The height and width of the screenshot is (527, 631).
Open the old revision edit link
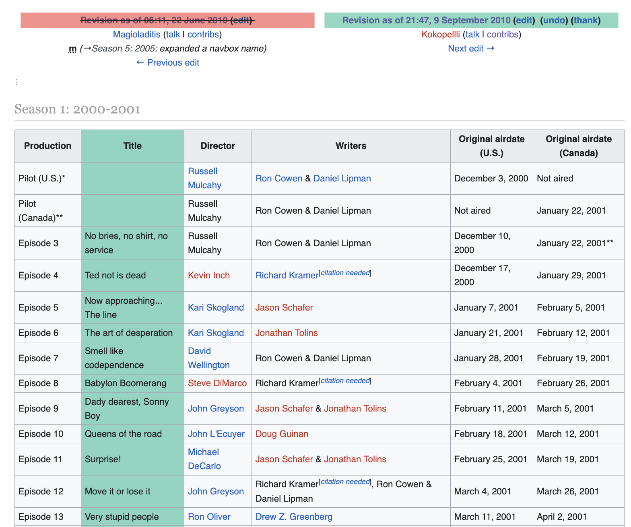tap(242, 21)
